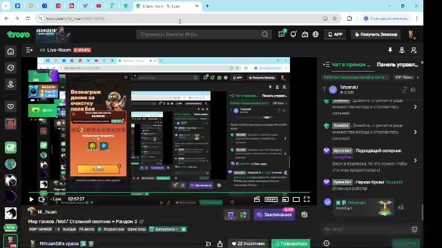Click the stream progress bar

pos(169,193)
